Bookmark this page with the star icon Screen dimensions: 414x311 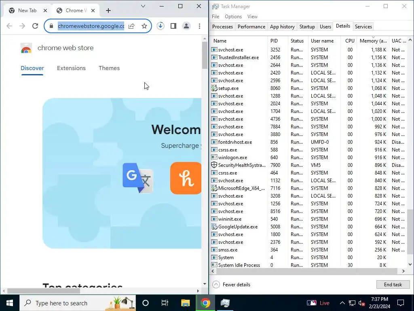(x=144, y=26)
